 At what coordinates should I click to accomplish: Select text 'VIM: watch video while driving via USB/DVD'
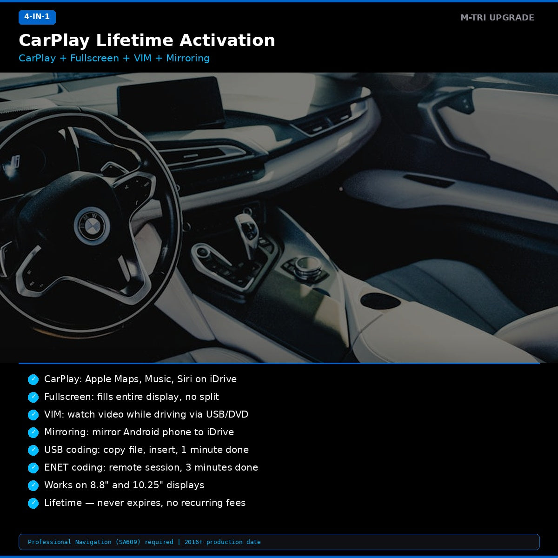[146, 414]
